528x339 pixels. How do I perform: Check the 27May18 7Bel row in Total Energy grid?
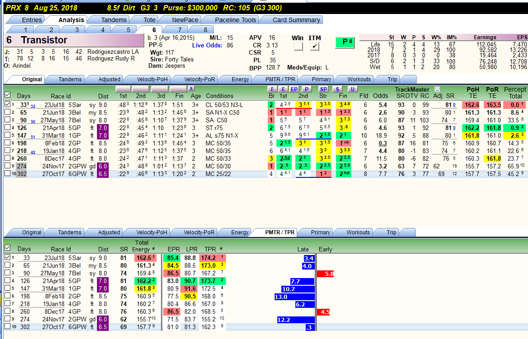point(7,273)
